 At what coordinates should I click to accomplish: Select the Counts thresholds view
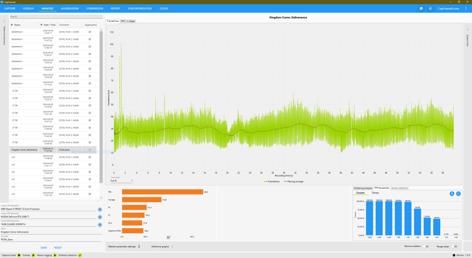(360, 193)
